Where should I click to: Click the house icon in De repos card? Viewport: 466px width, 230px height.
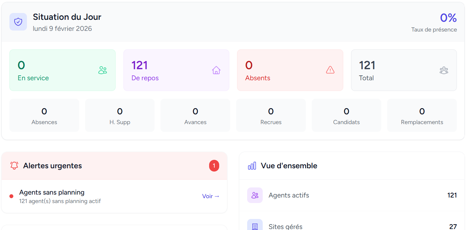(x=216, y=70)
